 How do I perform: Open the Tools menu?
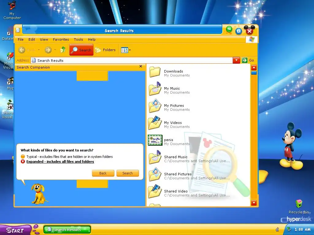(78, 39)
